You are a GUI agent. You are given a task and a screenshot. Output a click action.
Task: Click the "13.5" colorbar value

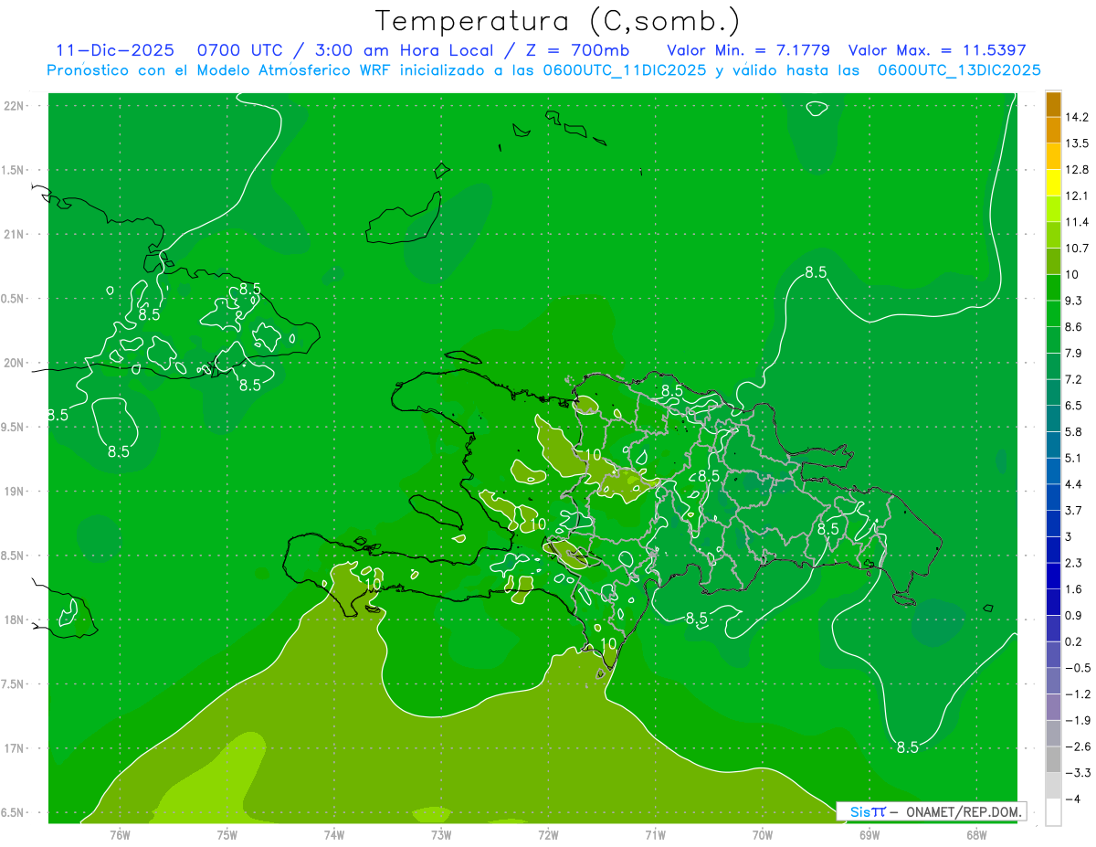click(1076, 143)
